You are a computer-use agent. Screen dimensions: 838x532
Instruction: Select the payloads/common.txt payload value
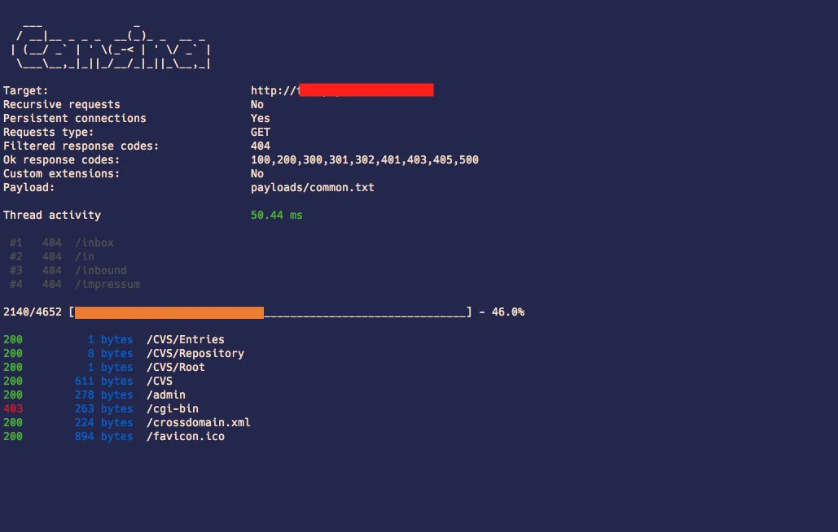pyautogui.click(x=313, y=188)
